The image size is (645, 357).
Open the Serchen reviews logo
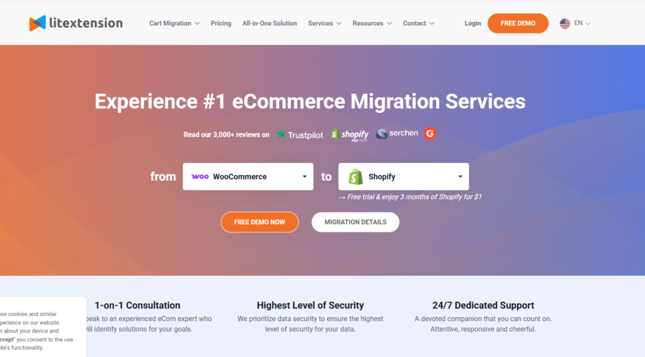pos(397,133)
